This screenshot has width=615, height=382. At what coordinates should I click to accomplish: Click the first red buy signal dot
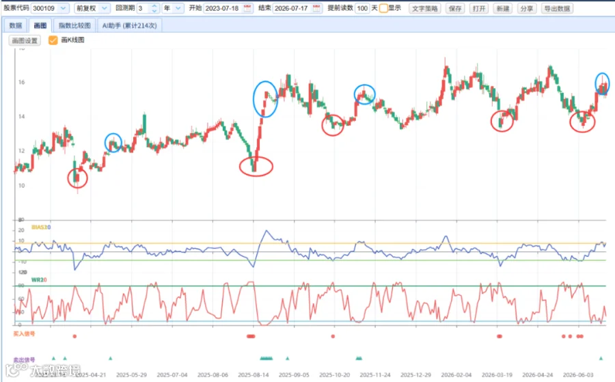pyautogui.click(x=74, y=336)
